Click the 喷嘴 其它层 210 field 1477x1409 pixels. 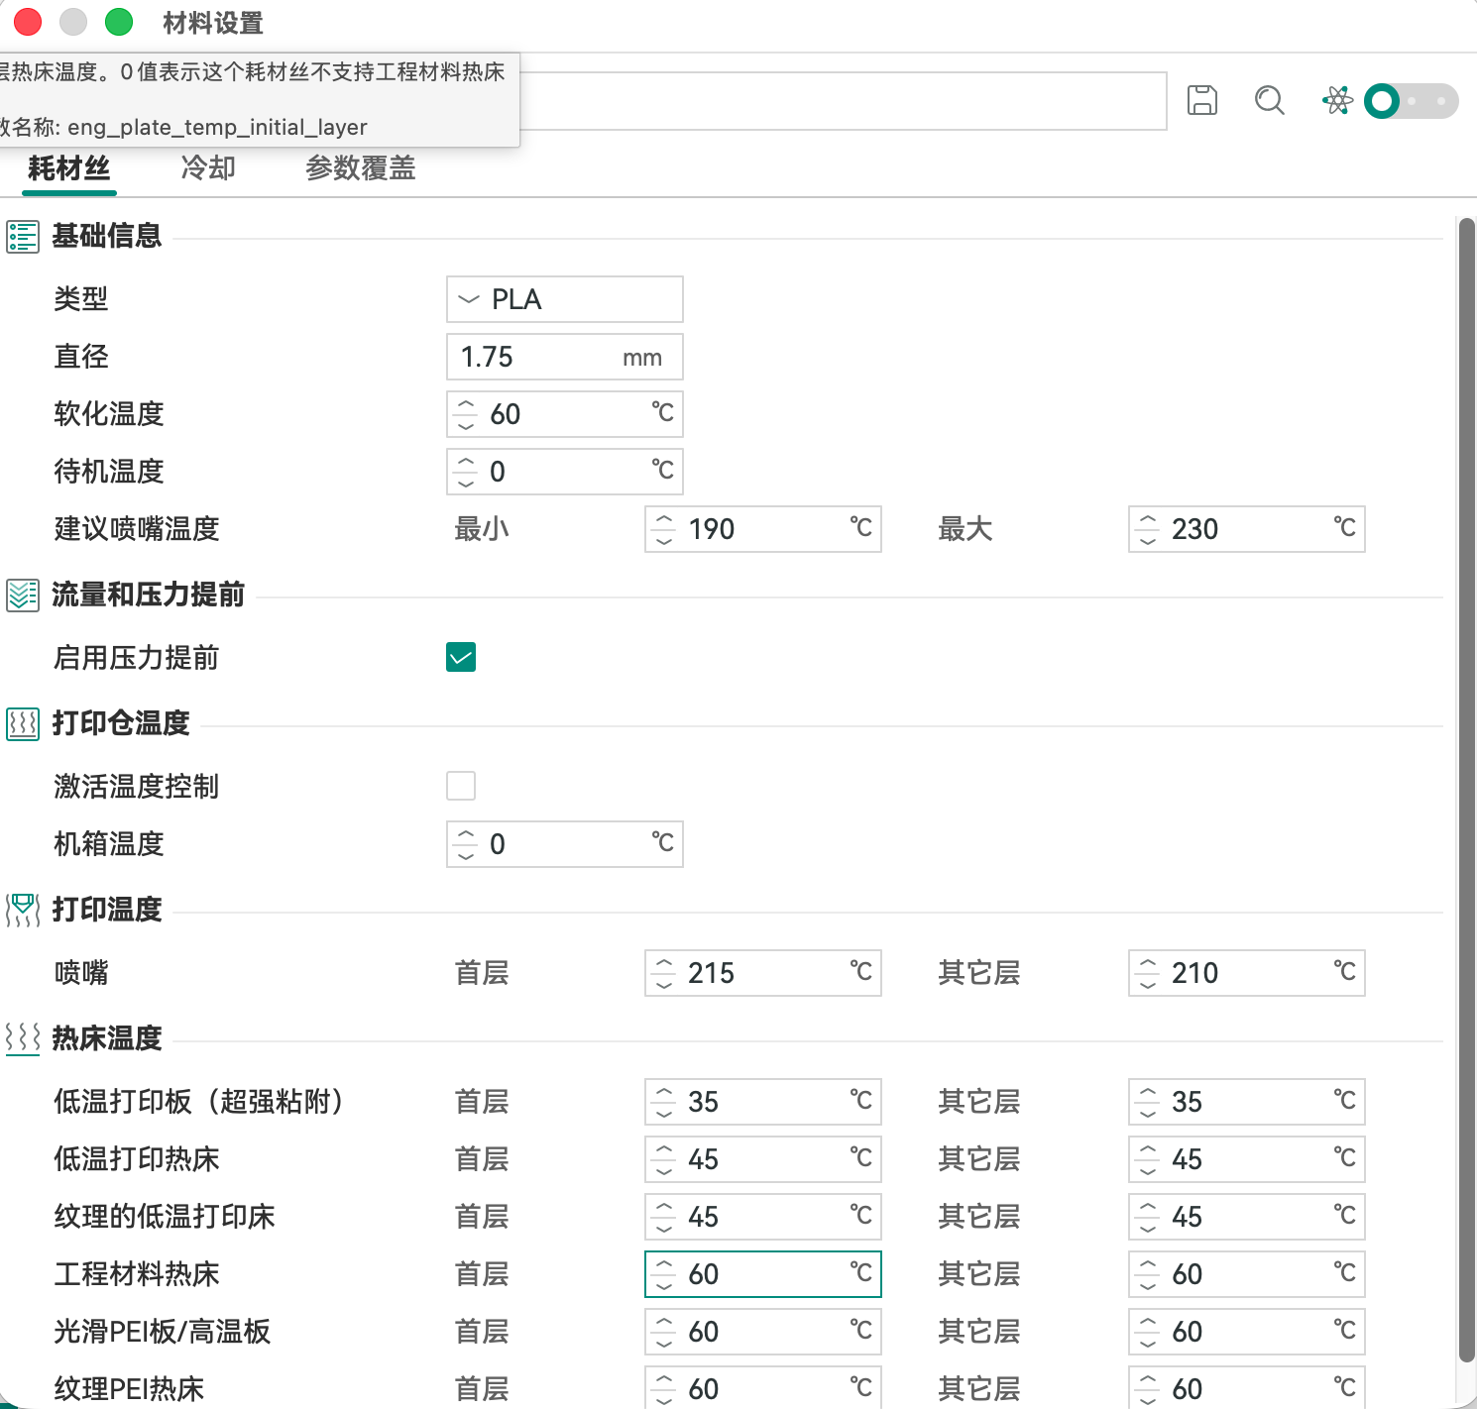[x=1247, y=973]
